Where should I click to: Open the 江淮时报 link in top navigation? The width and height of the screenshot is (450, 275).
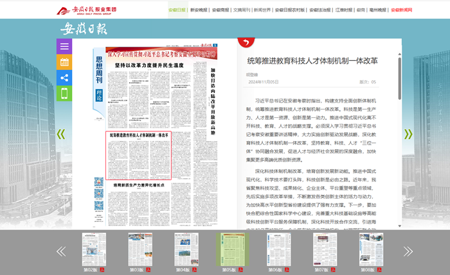click(x=344, y=10)
